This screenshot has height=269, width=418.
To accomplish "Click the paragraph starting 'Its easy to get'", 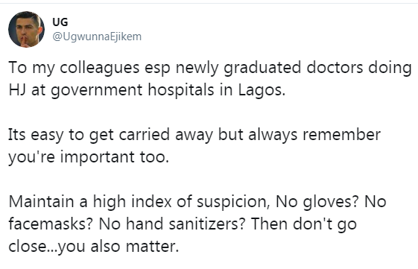I will [x=194, y=145].
